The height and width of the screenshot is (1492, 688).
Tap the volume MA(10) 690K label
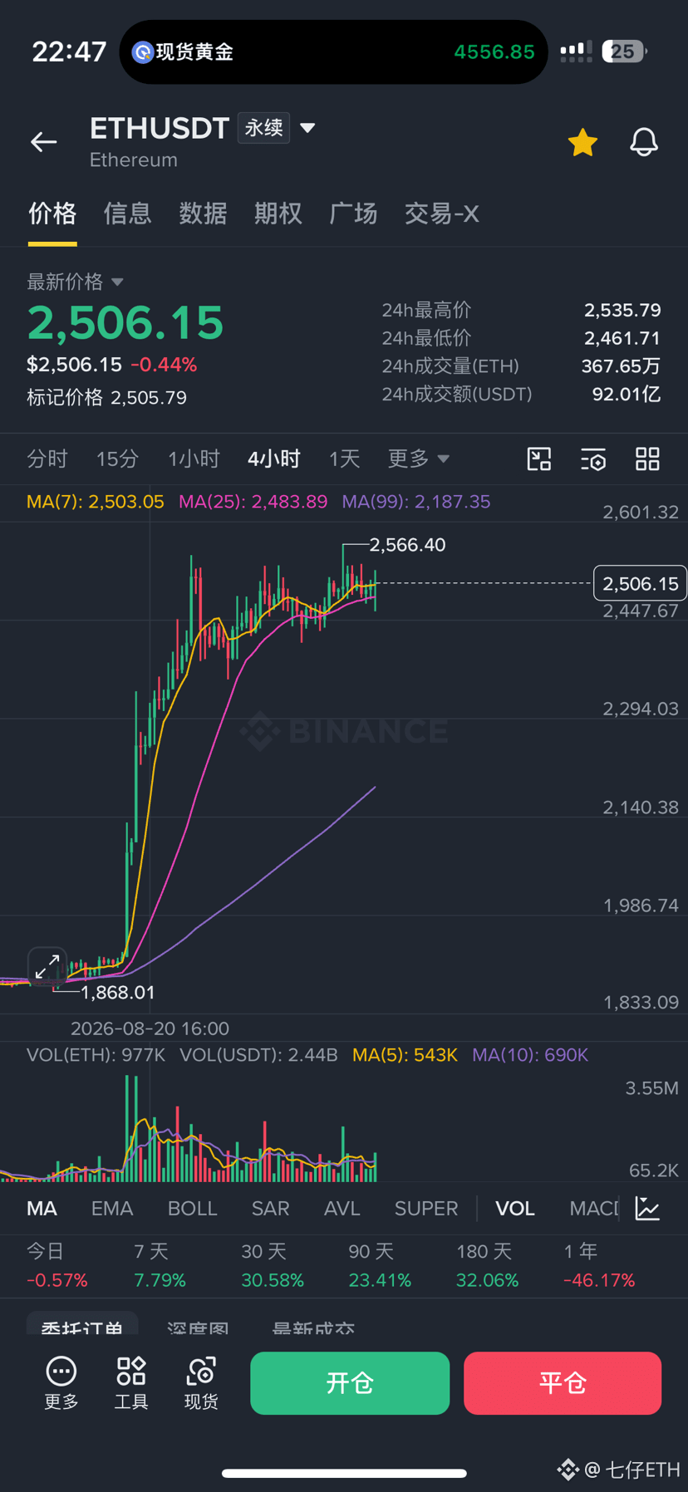coord(530,1055)
